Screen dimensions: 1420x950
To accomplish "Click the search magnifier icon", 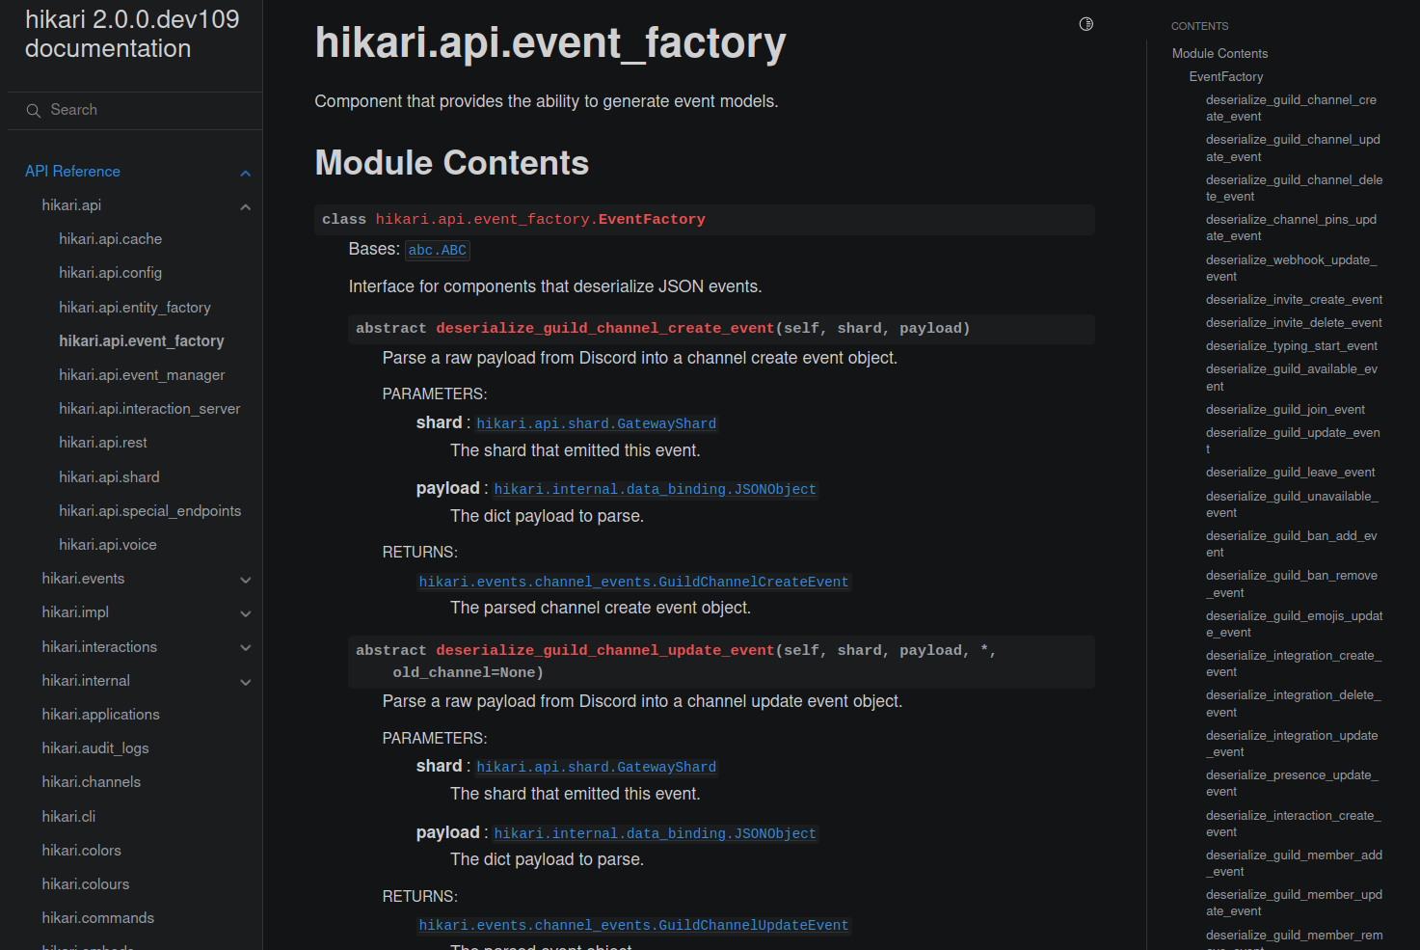I will pyautogui.click(x=33, y=111).
